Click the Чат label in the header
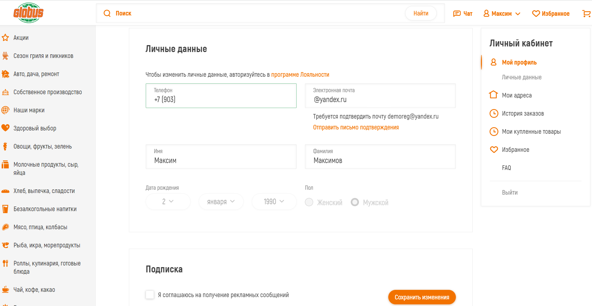Image resolution: width=592 pixels, height=306 pixels. [468, 14]
